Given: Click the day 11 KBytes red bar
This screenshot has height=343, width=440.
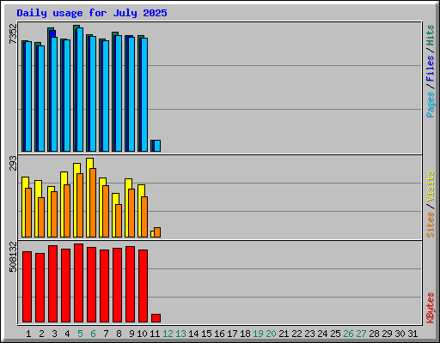Looking at the screenshot, I should [x=156, y=318].
